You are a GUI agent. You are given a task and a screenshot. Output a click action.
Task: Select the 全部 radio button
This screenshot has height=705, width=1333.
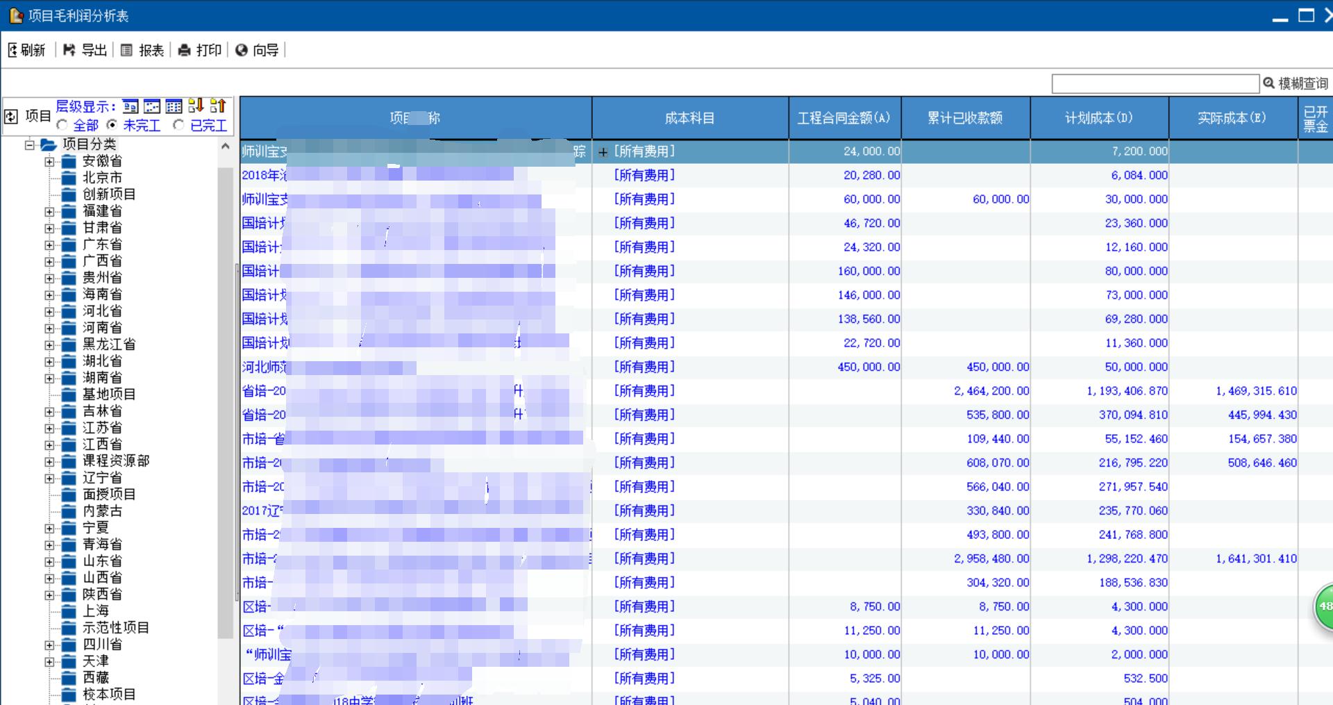pos(62,125)
